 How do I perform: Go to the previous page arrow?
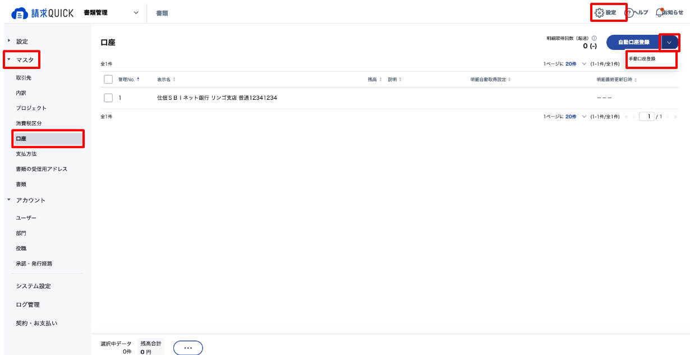pos(634,117)
